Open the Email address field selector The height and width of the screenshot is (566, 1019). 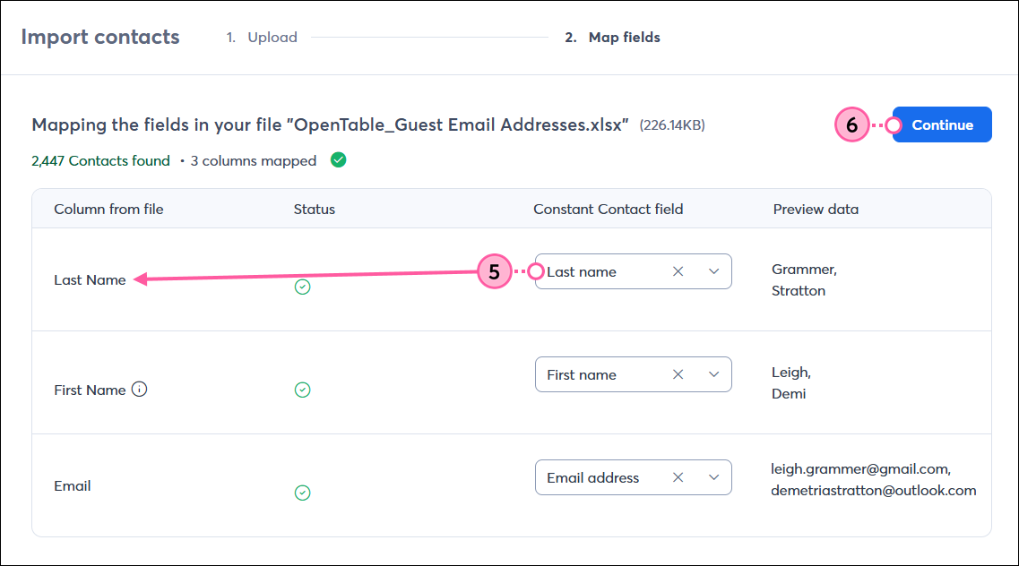633,477
